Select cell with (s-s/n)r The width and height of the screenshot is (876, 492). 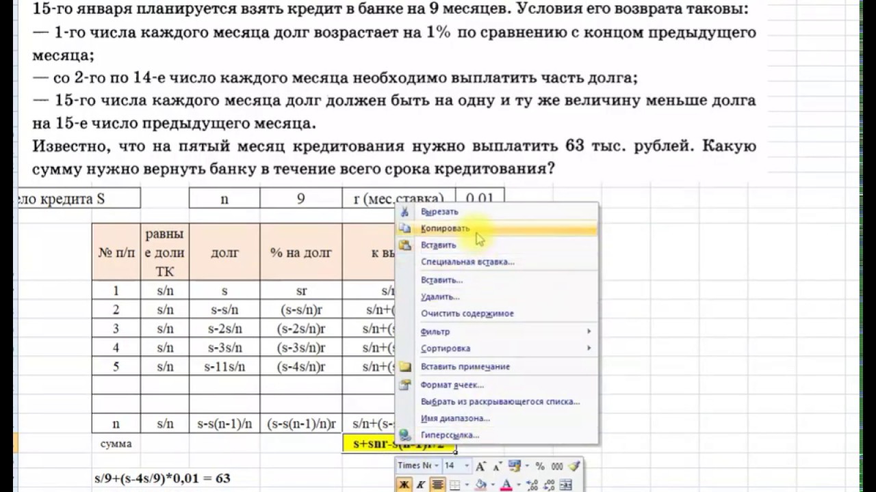pyautogui.click(x=300, y=310)
